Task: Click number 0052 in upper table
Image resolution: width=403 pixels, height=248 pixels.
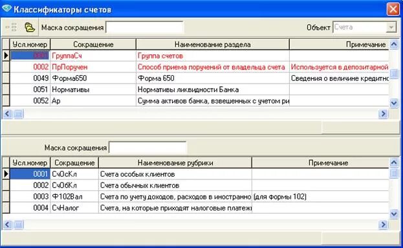Action: (30, 101)
